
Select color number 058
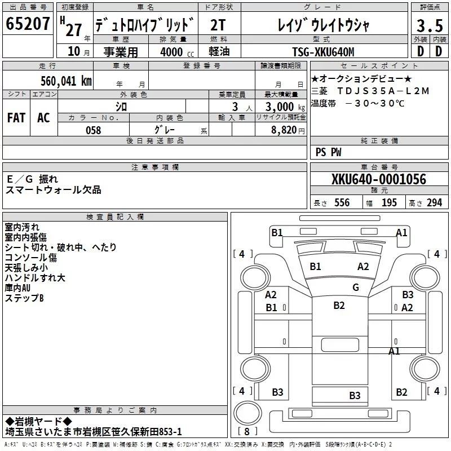pos(94,130)
